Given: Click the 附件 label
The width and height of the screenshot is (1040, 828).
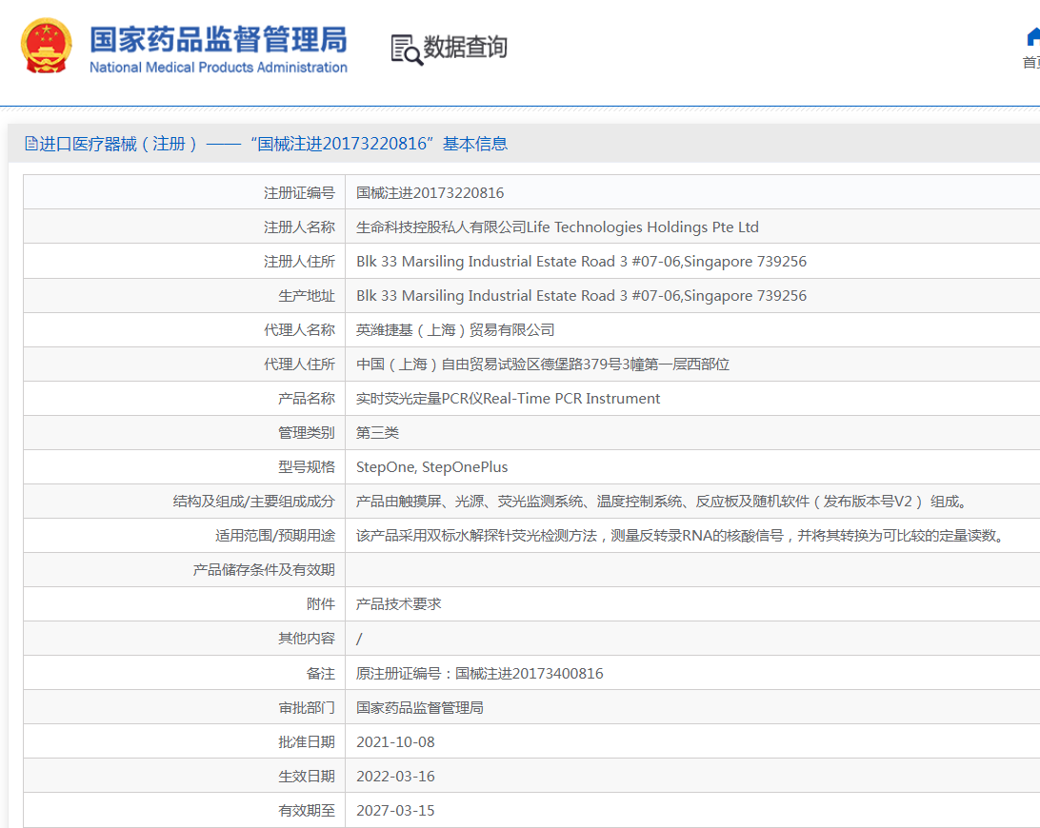Looking at the screenshot, I should coord(320,604).
